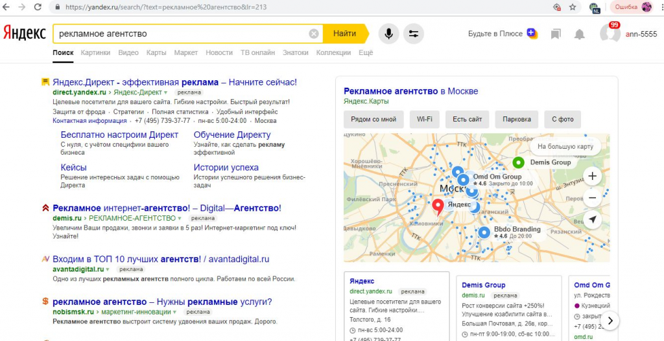This screenshot has height=341, width=664.
Task: Toggle the Рядом со мной filter
Action: tap(373, 120)
